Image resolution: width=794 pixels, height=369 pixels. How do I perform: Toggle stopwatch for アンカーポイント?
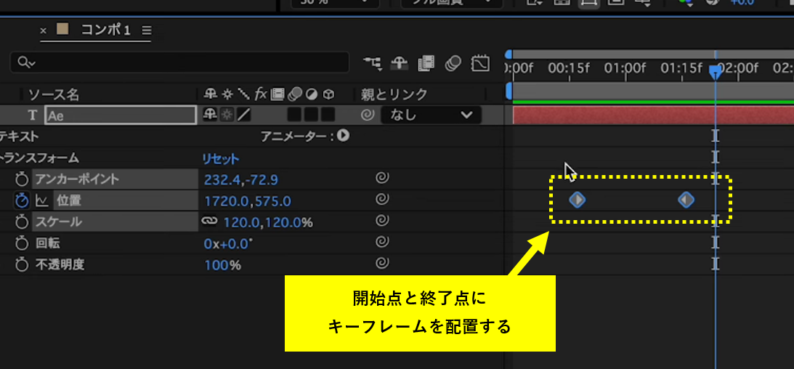pyautogui.click(x=21, y=179)
